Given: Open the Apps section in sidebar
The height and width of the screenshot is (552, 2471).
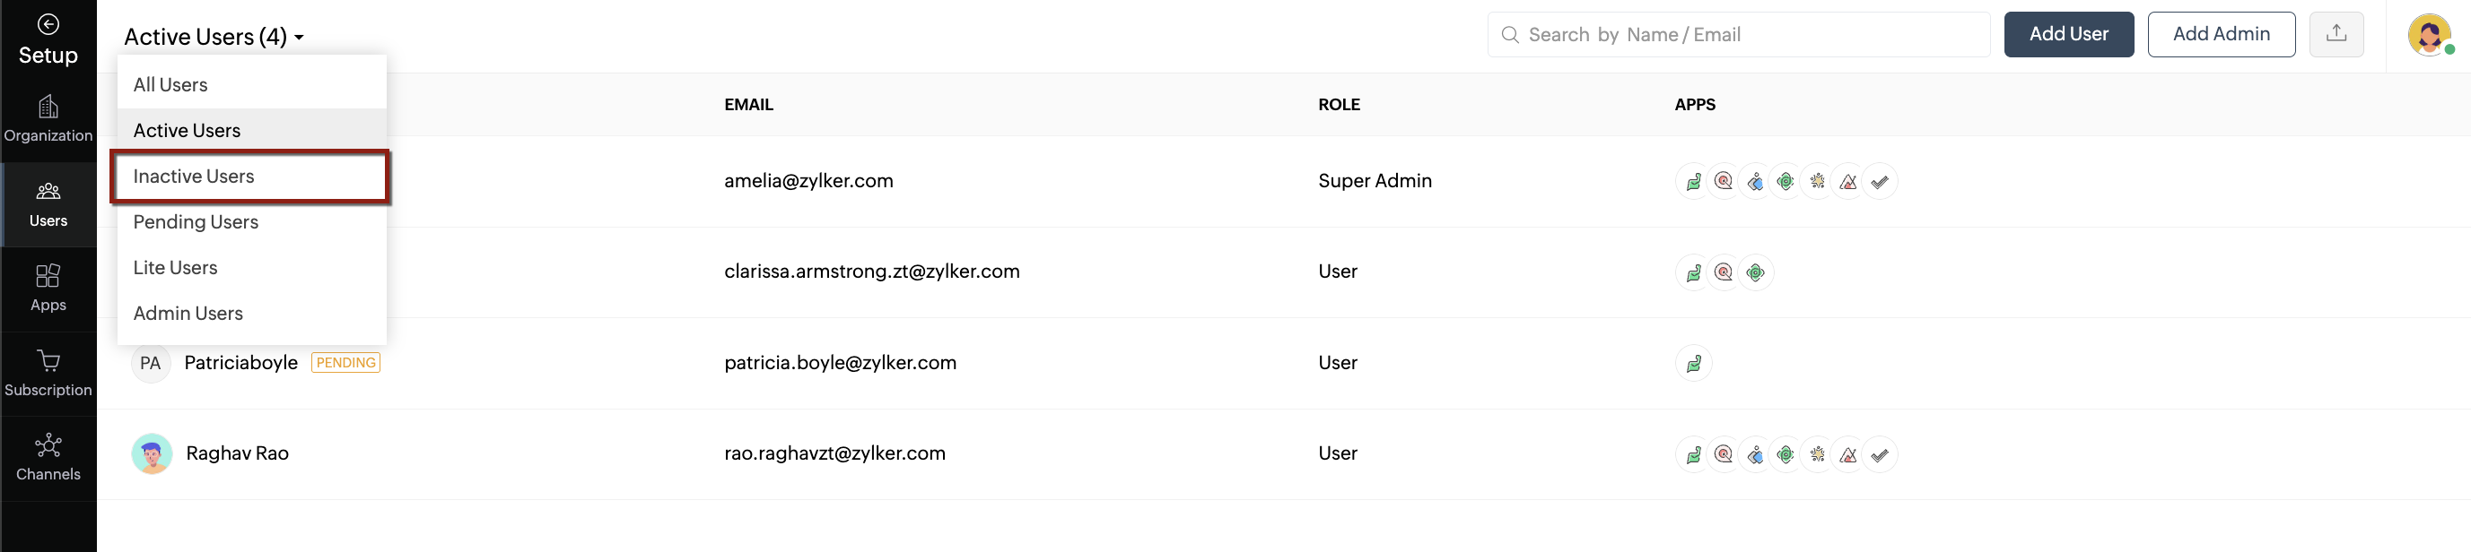Looking at the screenshot, I should [48, 288].
